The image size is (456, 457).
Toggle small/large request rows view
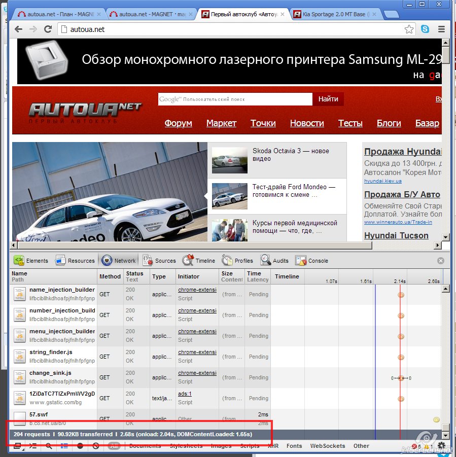[x=64, y=446]
